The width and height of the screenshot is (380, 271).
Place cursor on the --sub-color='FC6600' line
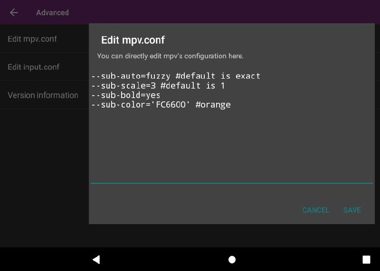(x=161, y=105)
